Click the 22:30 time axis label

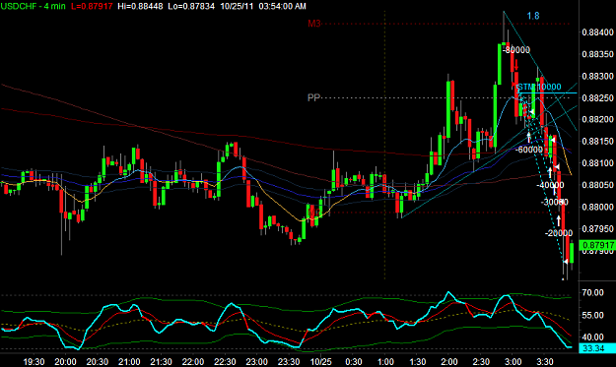pos(225,361)
